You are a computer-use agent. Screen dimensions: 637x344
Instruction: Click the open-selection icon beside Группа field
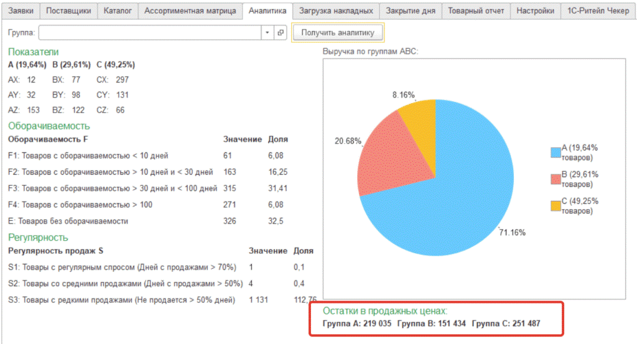click(280, 33)
